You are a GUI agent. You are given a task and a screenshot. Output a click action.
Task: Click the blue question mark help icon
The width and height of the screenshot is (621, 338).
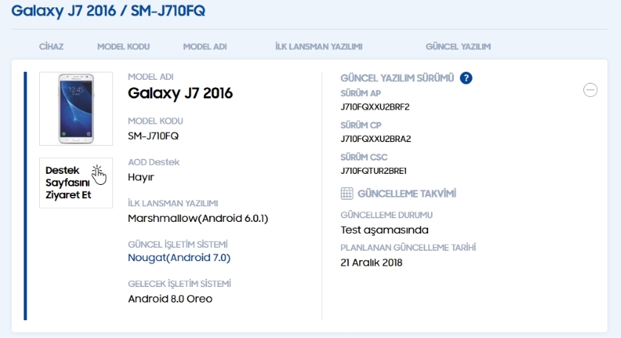466,78
